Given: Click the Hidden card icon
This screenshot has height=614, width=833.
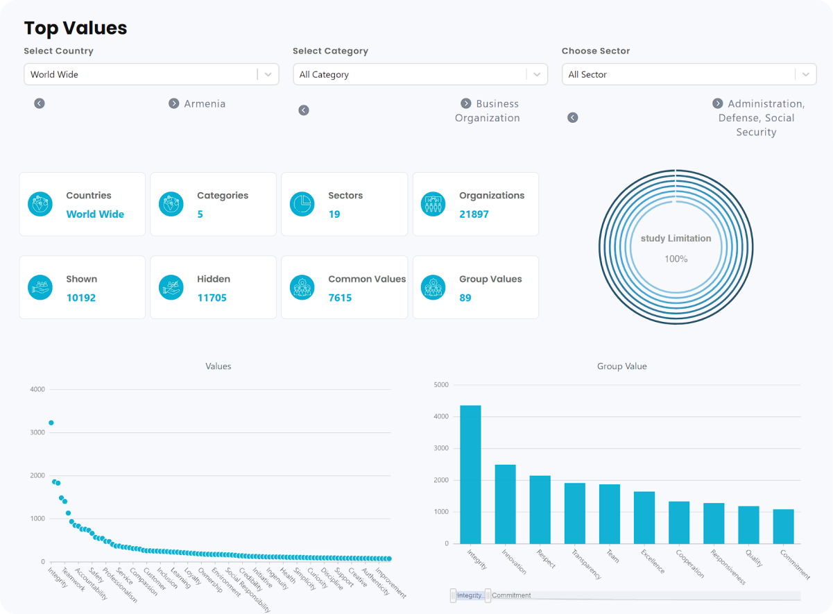Looking at the screenshot, I should tap(171, 287).
